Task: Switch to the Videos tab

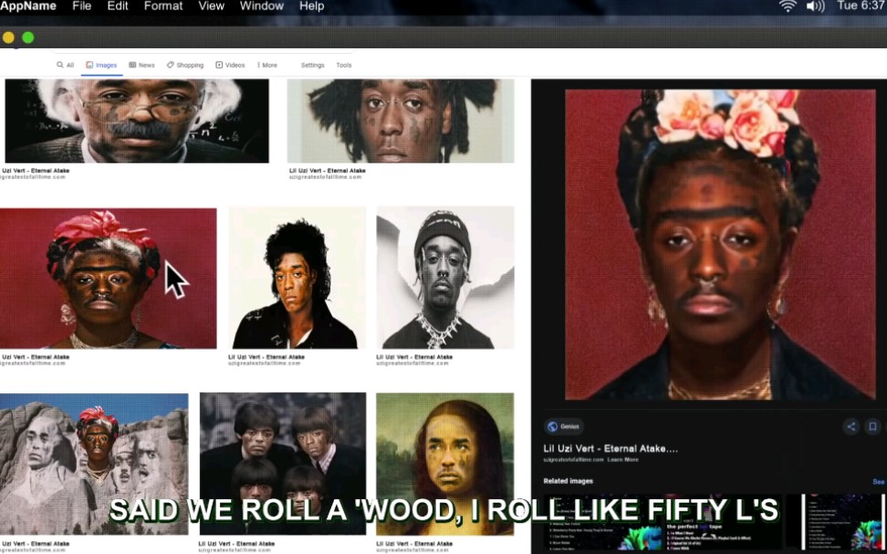Action: click(x=230, y=65)
